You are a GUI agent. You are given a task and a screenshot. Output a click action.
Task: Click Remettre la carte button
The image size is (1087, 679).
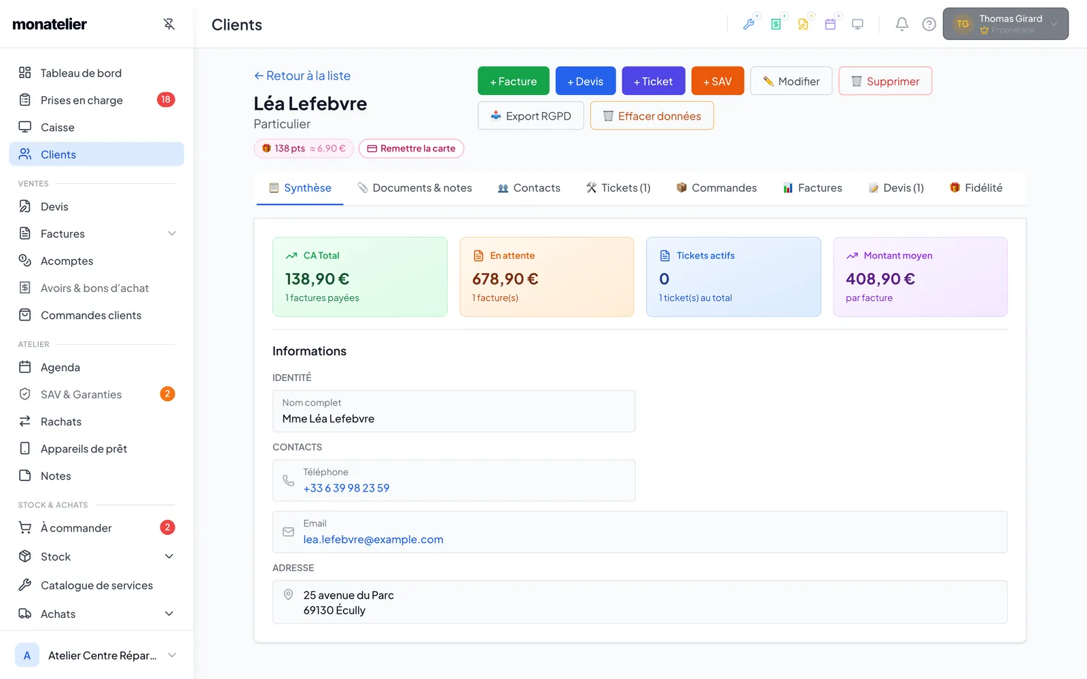(x=411, y=149)
